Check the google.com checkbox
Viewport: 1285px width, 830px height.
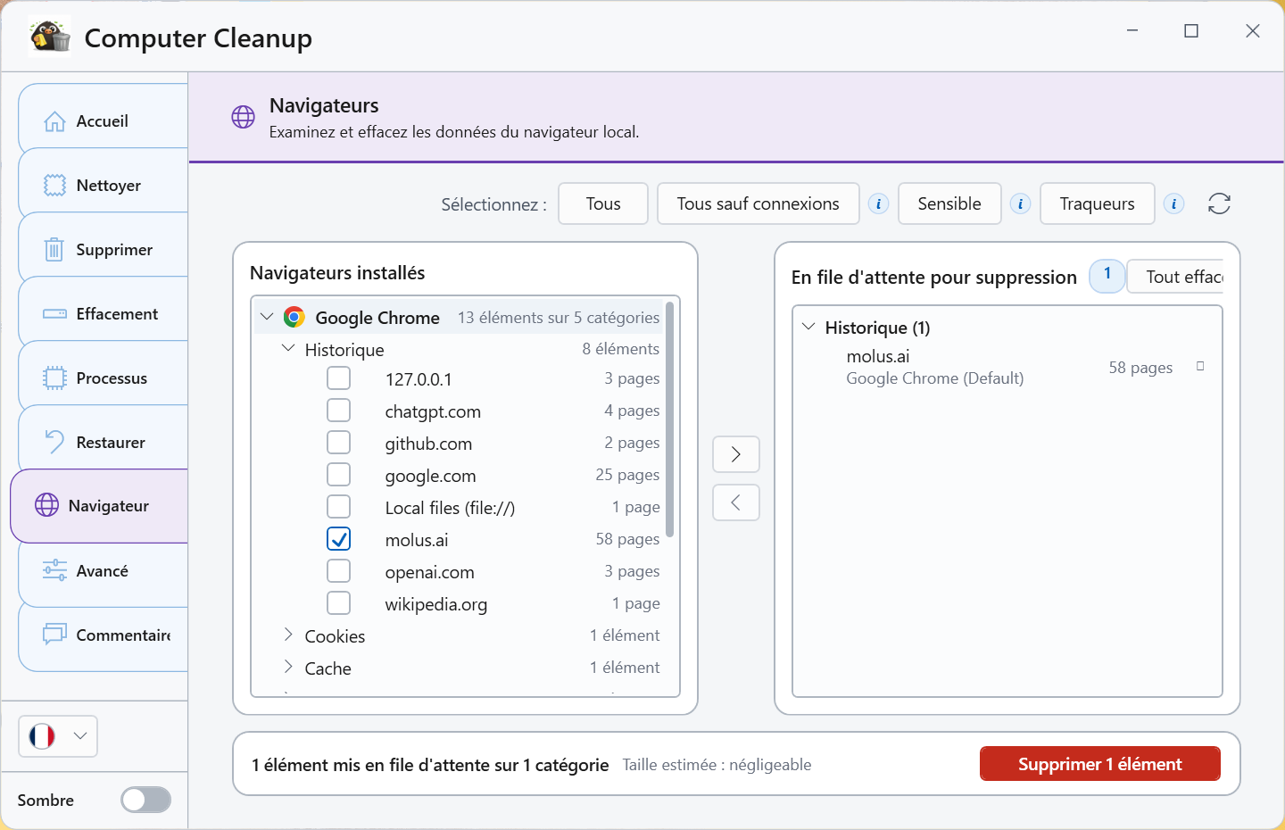[338, 475]
